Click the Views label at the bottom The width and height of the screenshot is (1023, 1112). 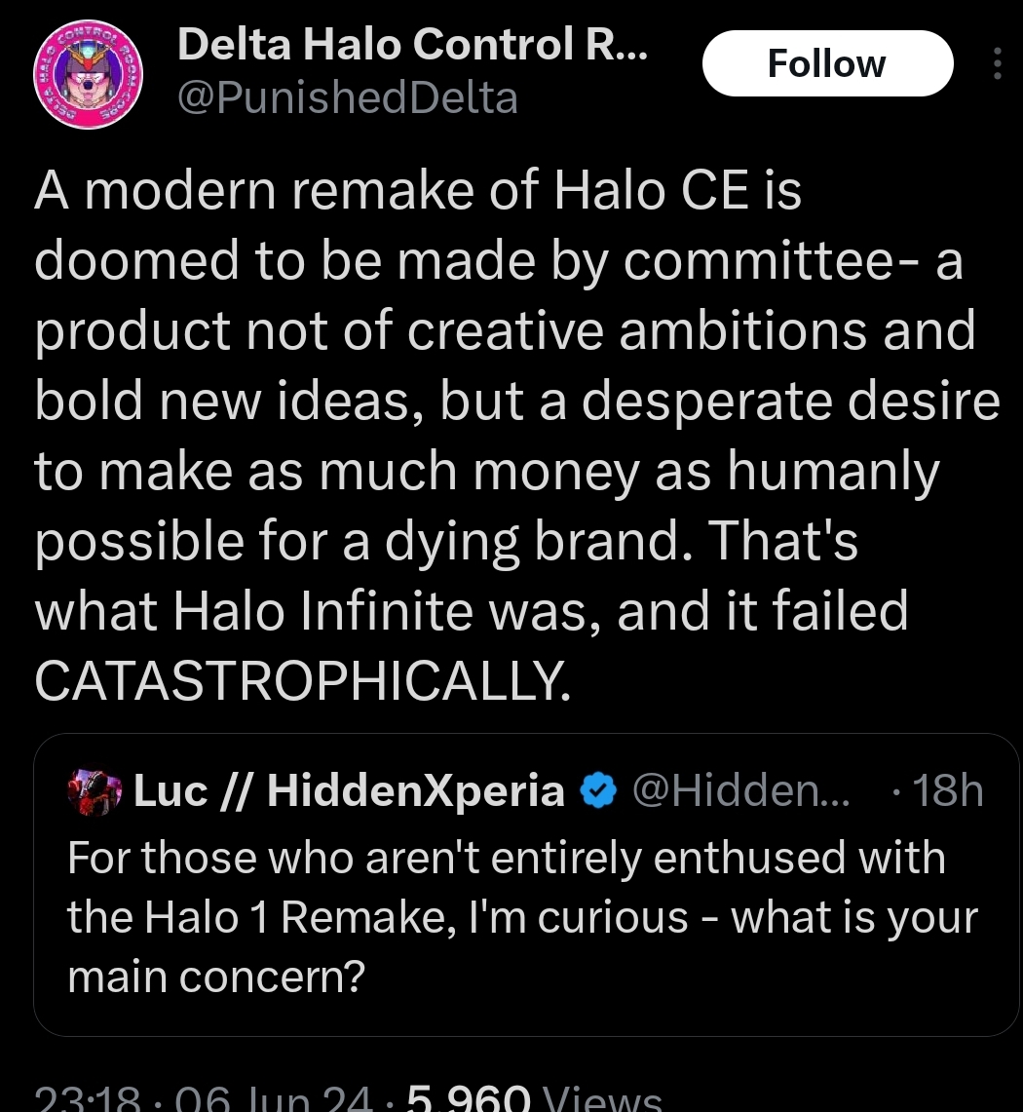(601, 1101)
